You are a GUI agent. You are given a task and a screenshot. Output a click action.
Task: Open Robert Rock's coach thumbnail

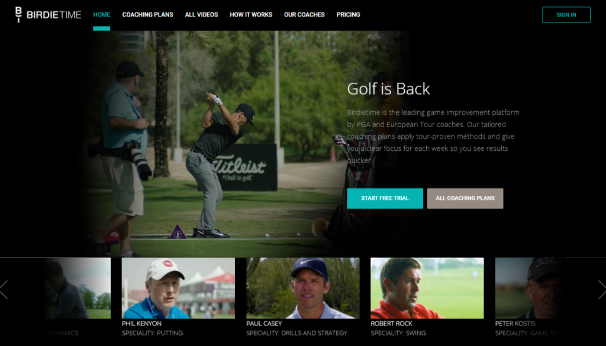[427, 288]
